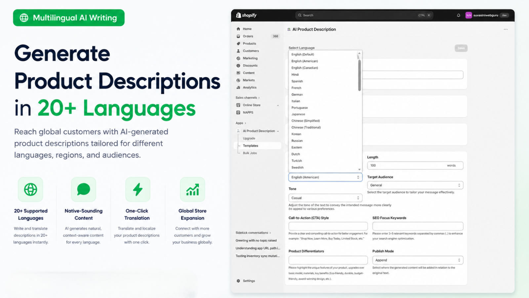Expand Sidekick conversations chevron

coord(270,233)
